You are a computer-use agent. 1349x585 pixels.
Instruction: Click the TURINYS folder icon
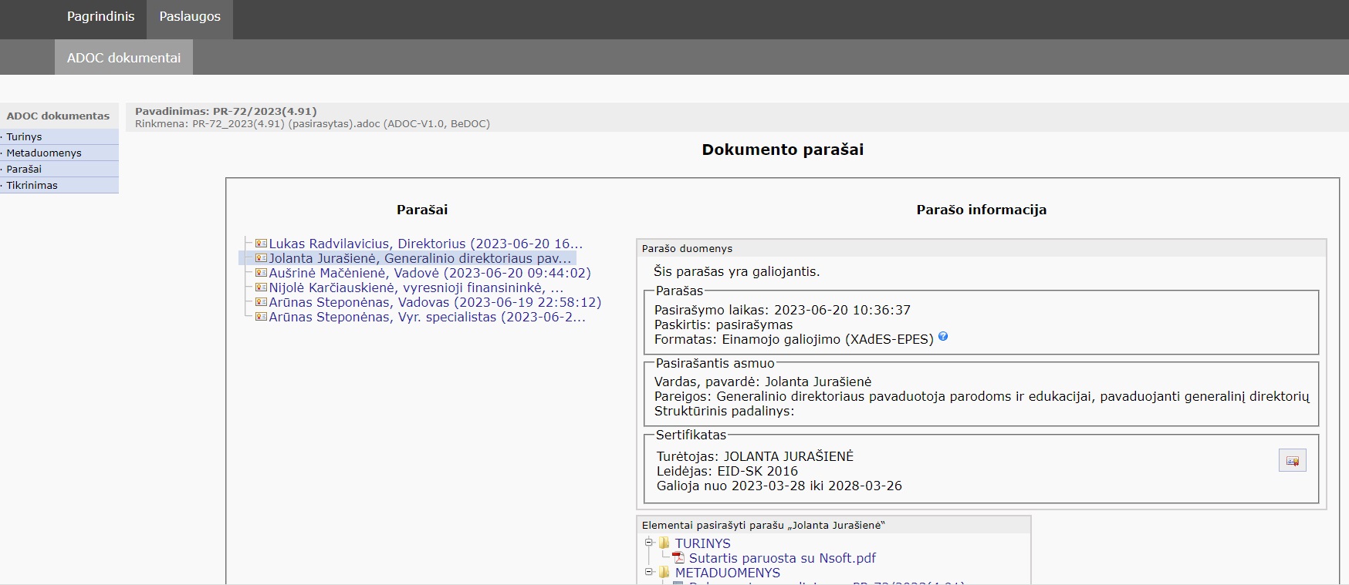(664, 543)
